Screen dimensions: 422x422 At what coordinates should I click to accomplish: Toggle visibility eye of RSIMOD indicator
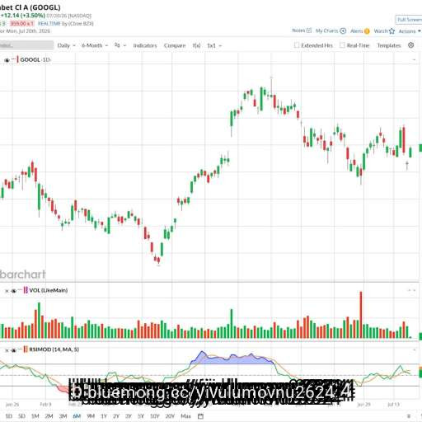[x=13, y=350]
